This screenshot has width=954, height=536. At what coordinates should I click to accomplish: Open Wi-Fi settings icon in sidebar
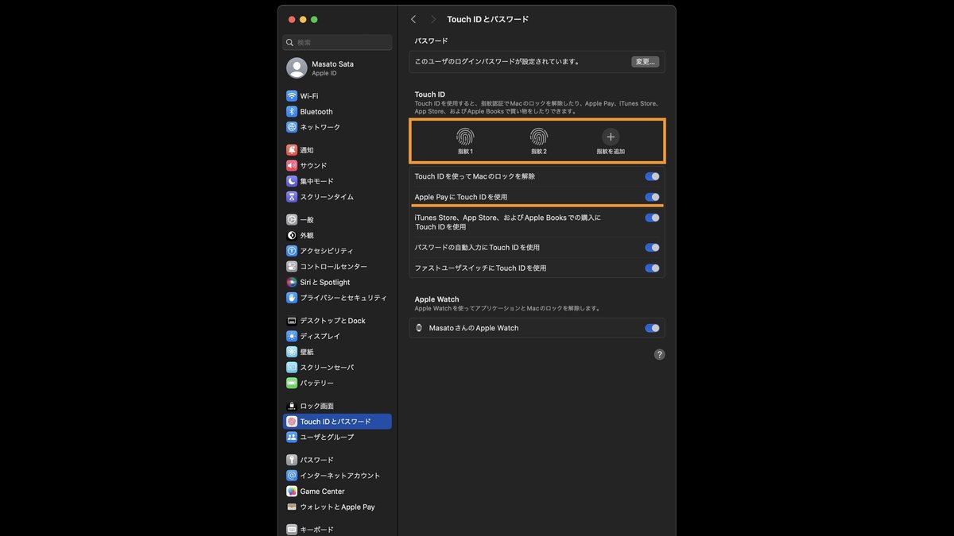292,96
